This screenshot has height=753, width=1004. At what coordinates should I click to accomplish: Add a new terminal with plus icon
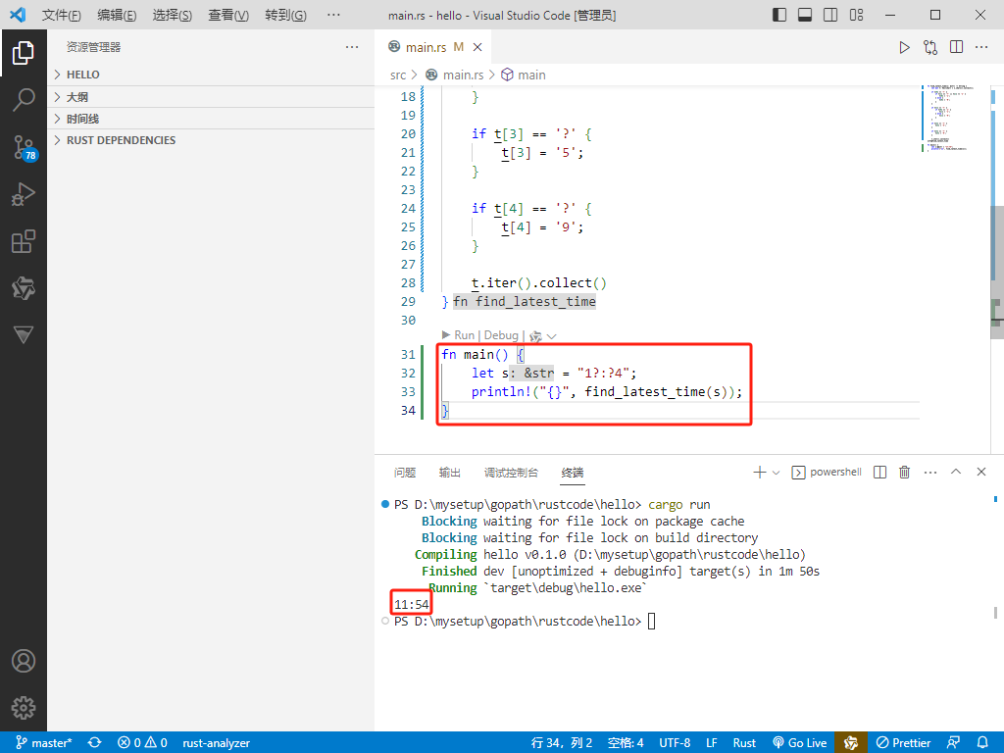[760, 472]
